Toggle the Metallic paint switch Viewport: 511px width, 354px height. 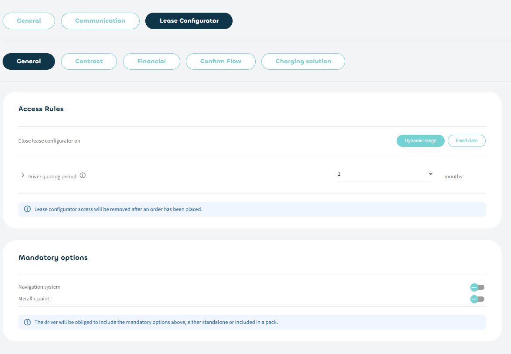click(x=477, y=299)
